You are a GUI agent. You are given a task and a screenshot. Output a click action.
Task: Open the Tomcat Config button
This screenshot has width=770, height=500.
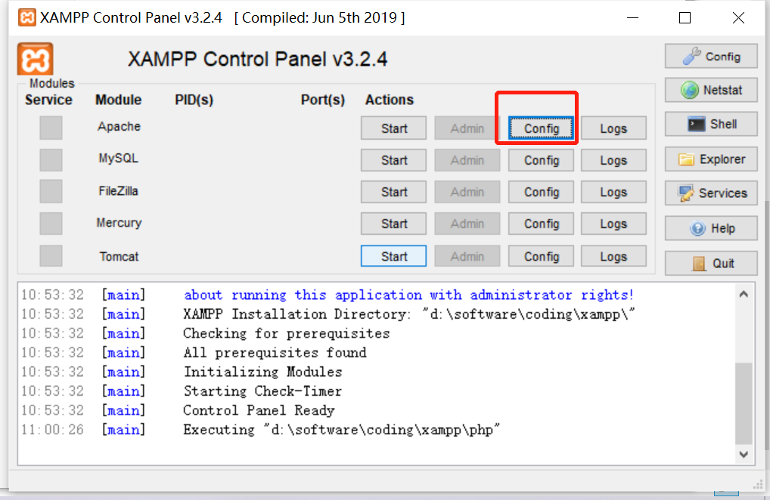pyautogui.click(x=541, y=256)
